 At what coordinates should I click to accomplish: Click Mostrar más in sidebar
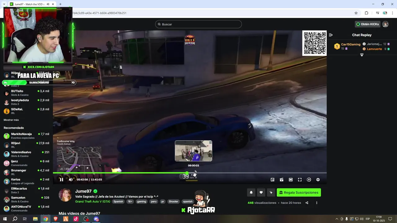point(11,120)
